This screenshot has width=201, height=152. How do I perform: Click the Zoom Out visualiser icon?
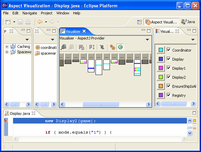pyautogui.click(x=71, y=47)
